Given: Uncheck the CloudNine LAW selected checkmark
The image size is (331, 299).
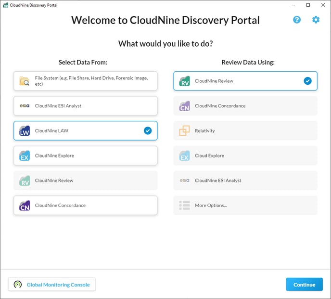Looking at the screenshot, I should [148, 130].
